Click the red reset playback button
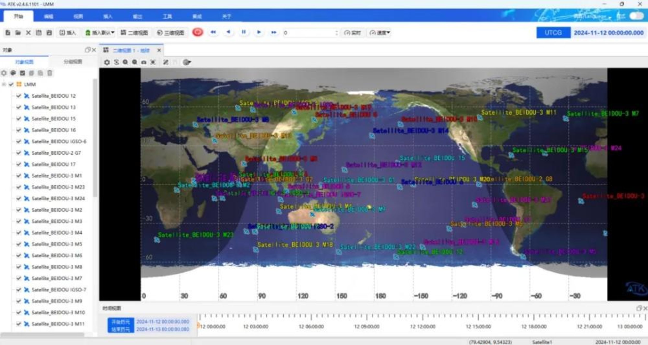Viewport: 648px width, 345px height. [x=198, y=32]
